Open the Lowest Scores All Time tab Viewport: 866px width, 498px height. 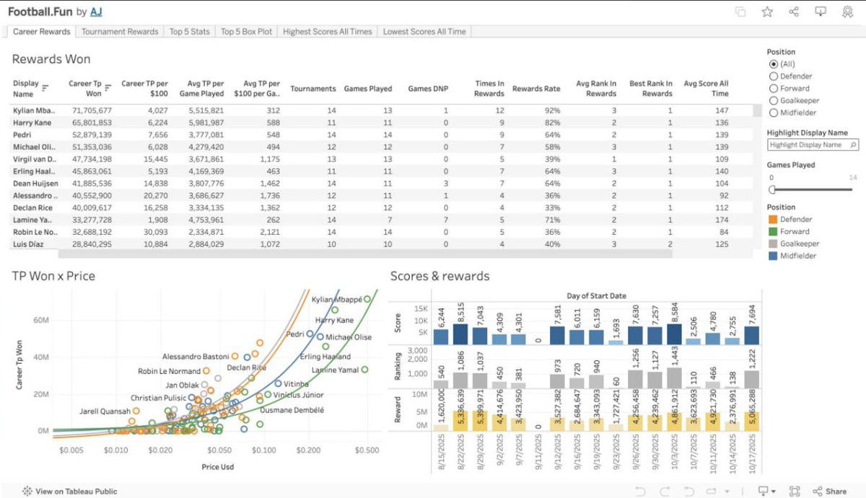pos(424,32)
